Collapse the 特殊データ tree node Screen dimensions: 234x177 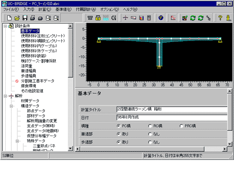click(17, 141)
